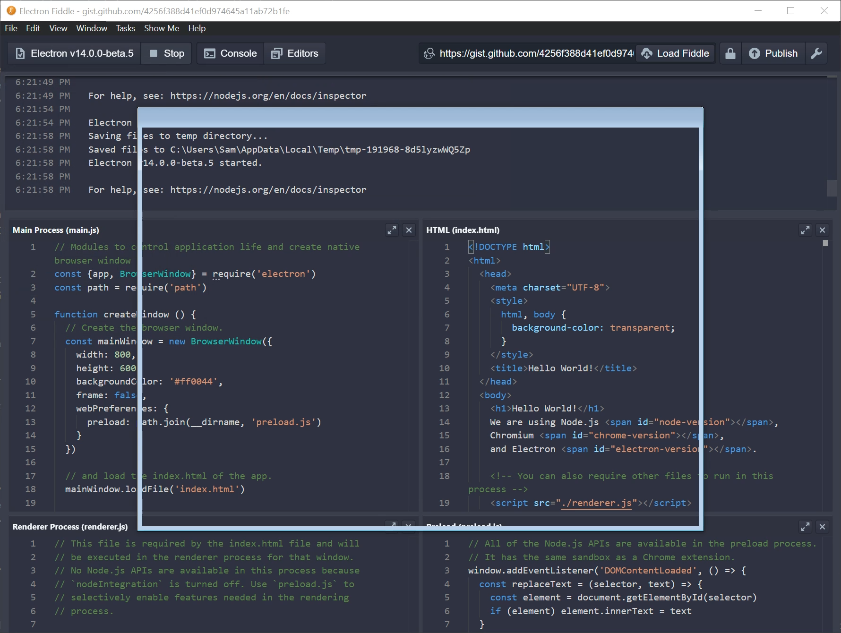
Task: Open the File menu
Action: coord(11,28)
